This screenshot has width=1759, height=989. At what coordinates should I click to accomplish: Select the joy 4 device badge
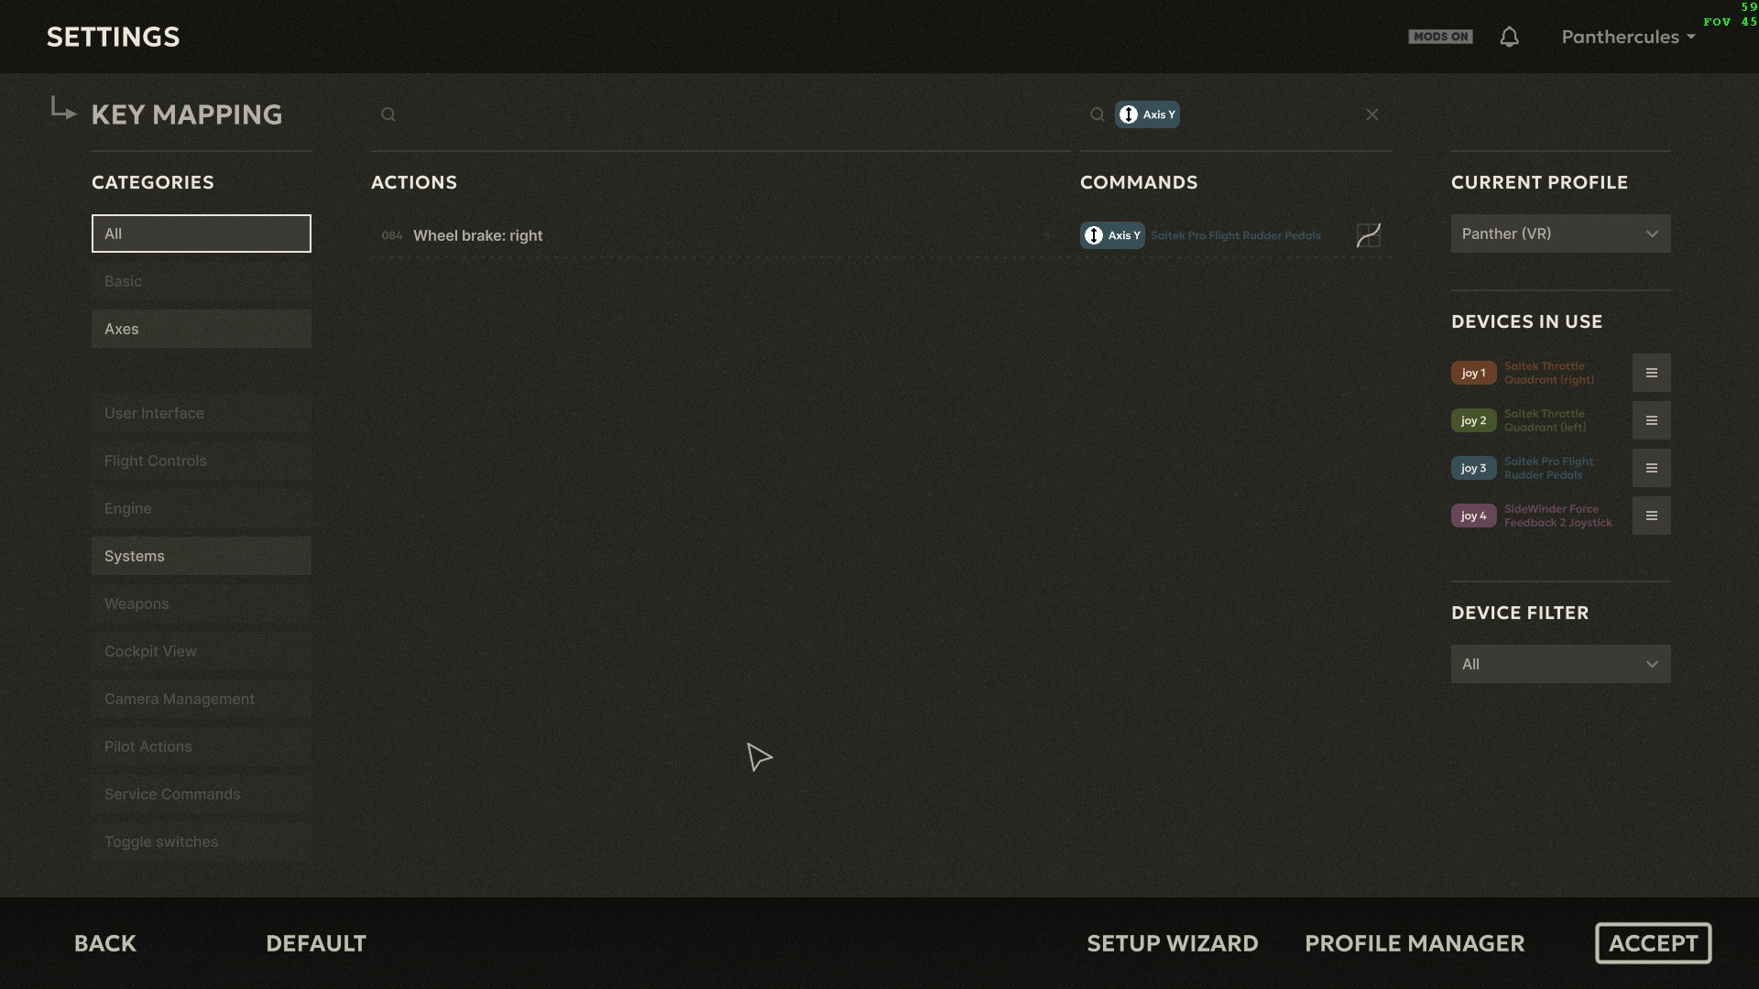[1473, 516]
